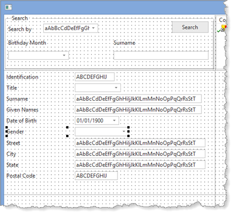Image resolution: width=235 pixels, height=215 pixels.
Task: Select the Search group box caption
Action: pos(20,18)
